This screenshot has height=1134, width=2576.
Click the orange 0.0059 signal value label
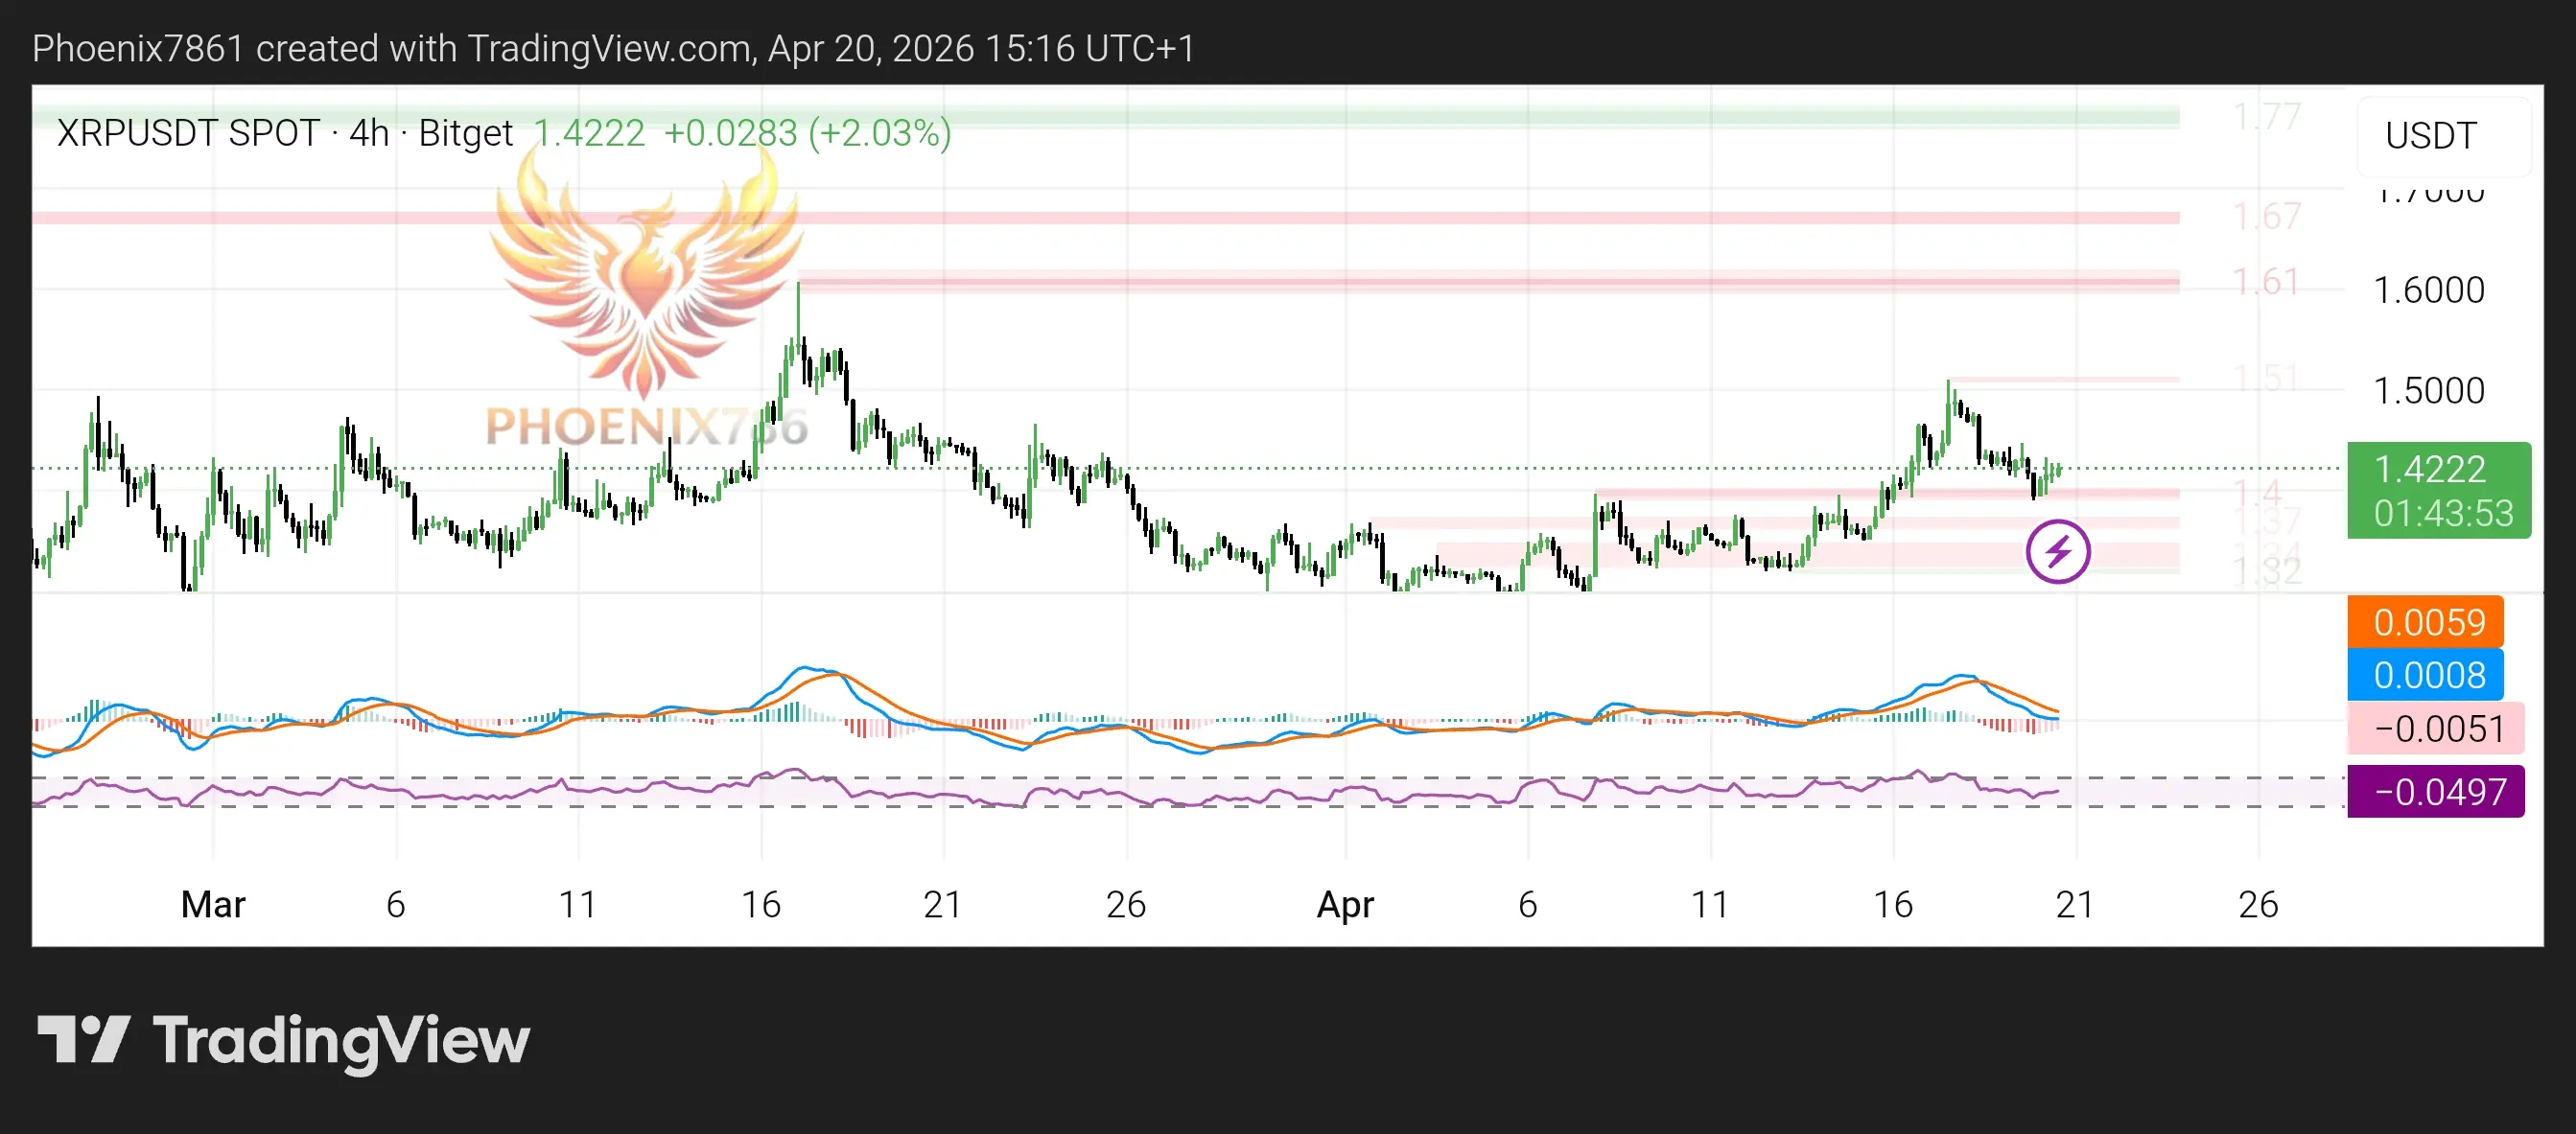2424,621
